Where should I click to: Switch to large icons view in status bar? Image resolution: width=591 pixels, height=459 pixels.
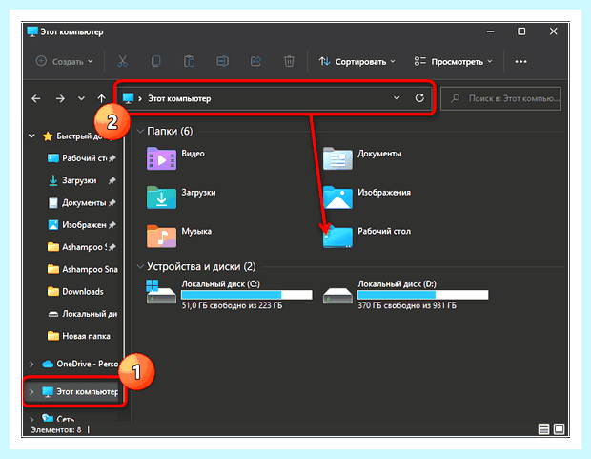(559, 429)
